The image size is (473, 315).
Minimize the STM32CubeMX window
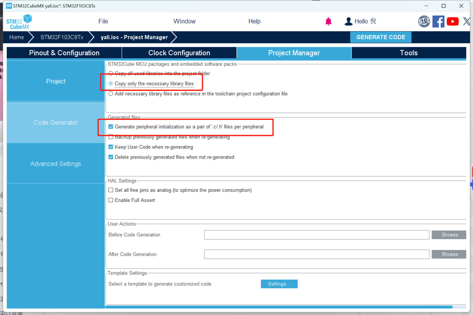click(426, 6)
